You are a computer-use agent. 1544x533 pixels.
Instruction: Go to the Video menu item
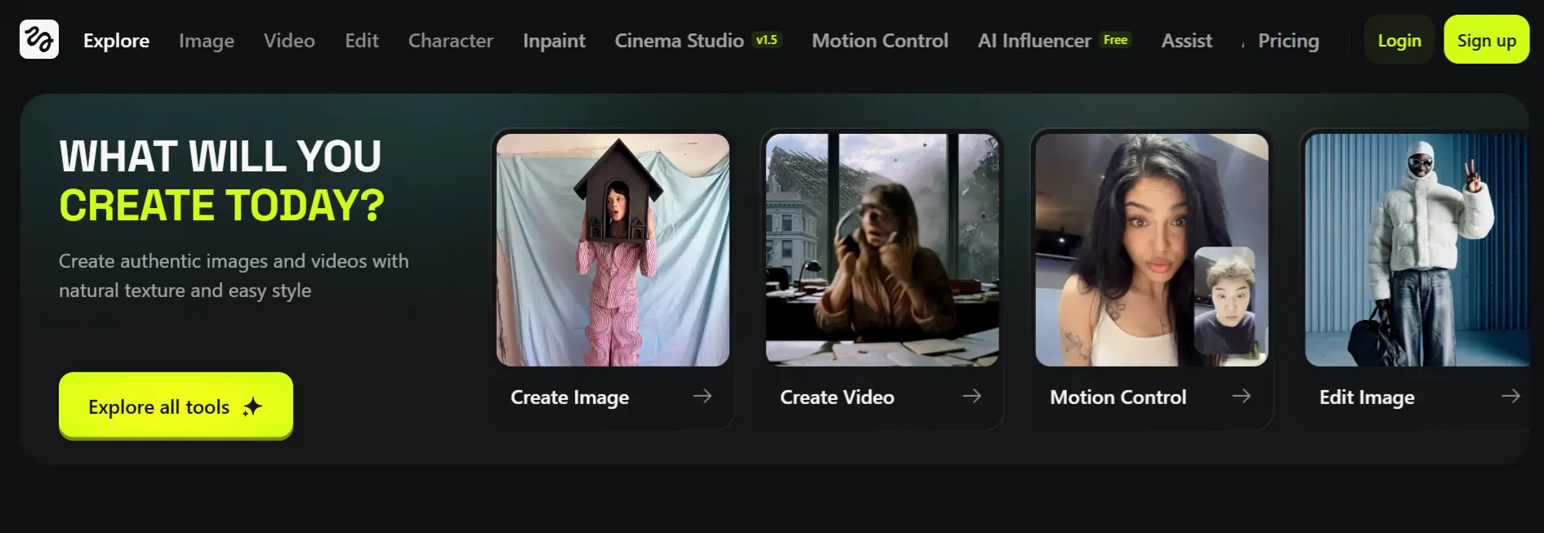pyautogui.click(x=289, y=41)
